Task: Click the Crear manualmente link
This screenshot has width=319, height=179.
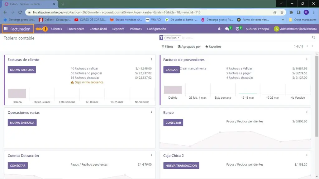Action: [x=193, y=68]
